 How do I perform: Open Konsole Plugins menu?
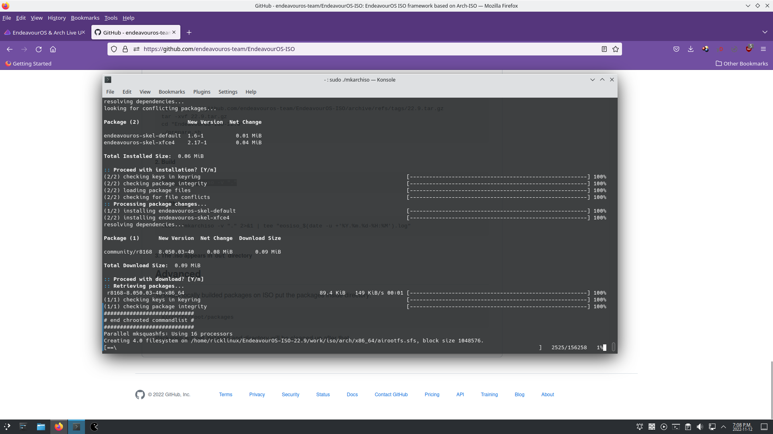tap(202, 92)
